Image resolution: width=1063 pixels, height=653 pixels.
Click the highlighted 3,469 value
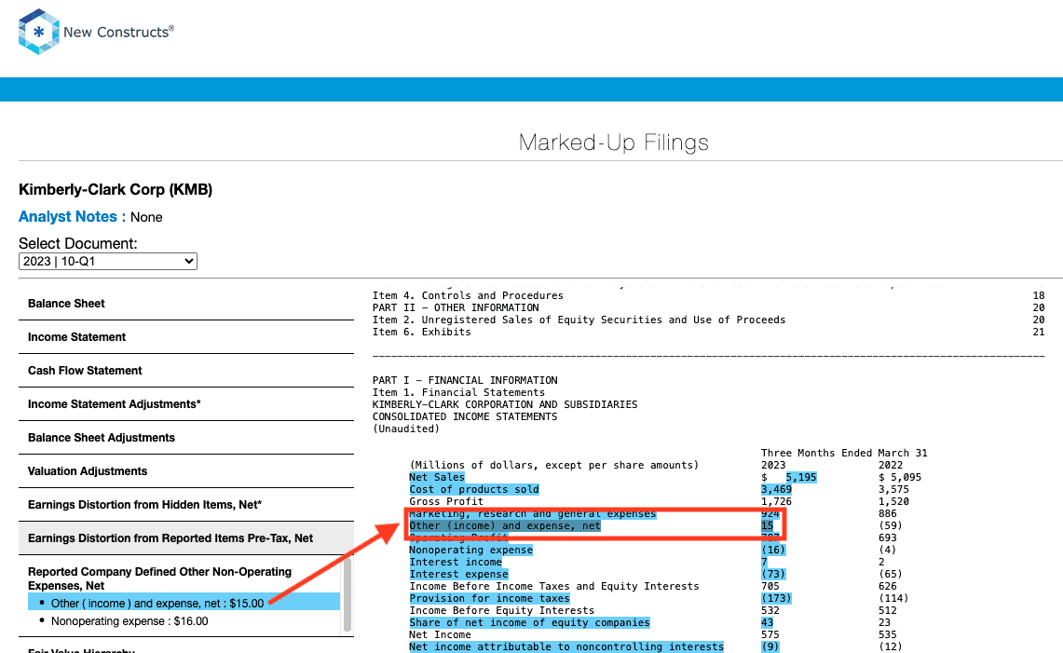[776, 490]
